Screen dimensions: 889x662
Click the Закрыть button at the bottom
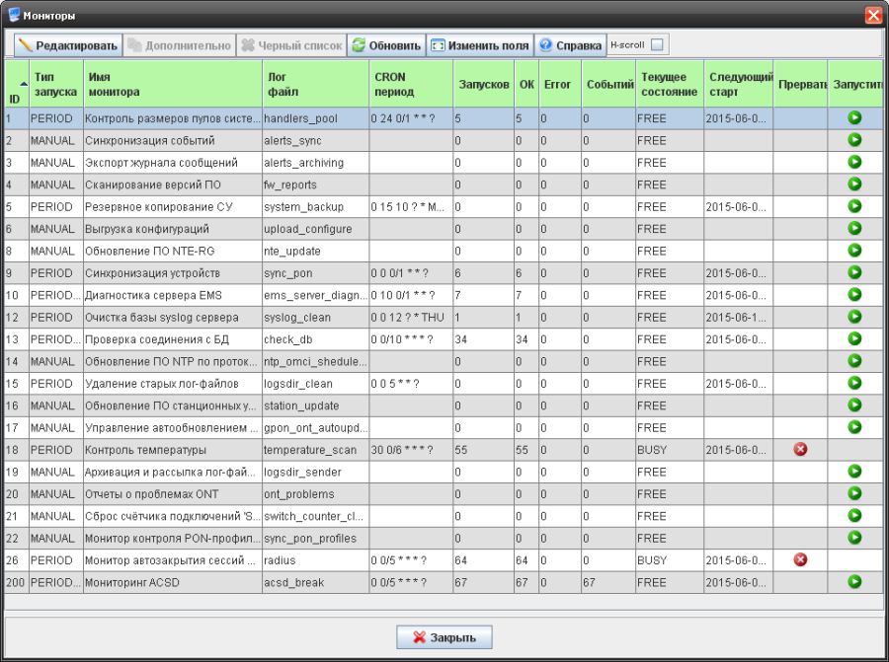444,637
